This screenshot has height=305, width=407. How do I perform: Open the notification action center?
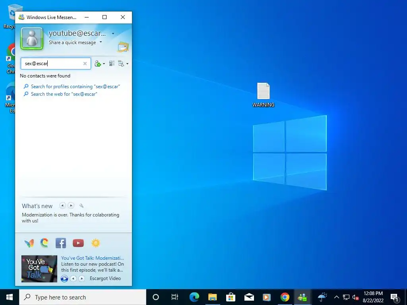pyautogui.click(x=394, y=297)
